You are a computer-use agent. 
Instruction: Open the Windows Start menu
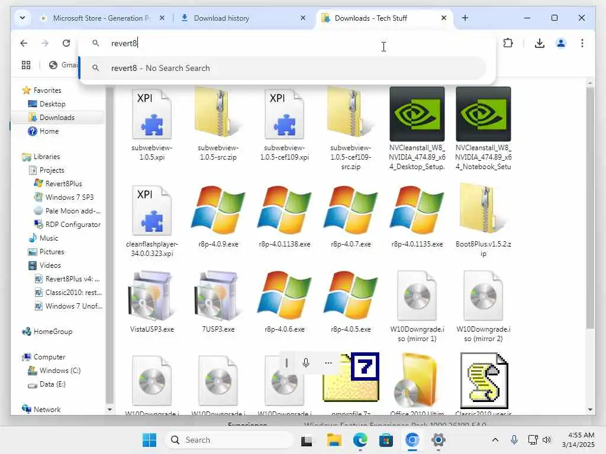pyautogui.click(x=149, y=440)
